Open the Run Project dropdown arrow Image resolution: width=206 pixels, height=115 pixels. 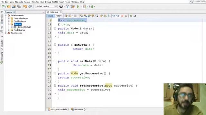[81, 6]
